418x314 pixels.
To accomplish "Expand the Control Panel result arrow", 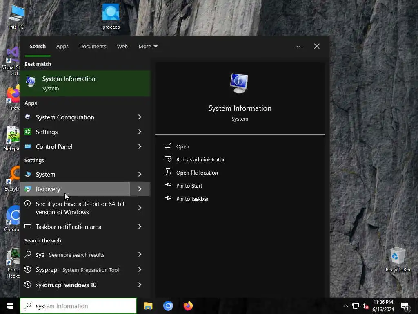I will click(140, 146).
